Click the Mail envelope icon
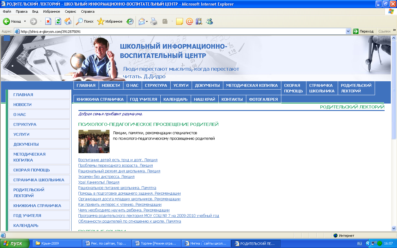The image size is (397, 248). click(x=142, y=21)
